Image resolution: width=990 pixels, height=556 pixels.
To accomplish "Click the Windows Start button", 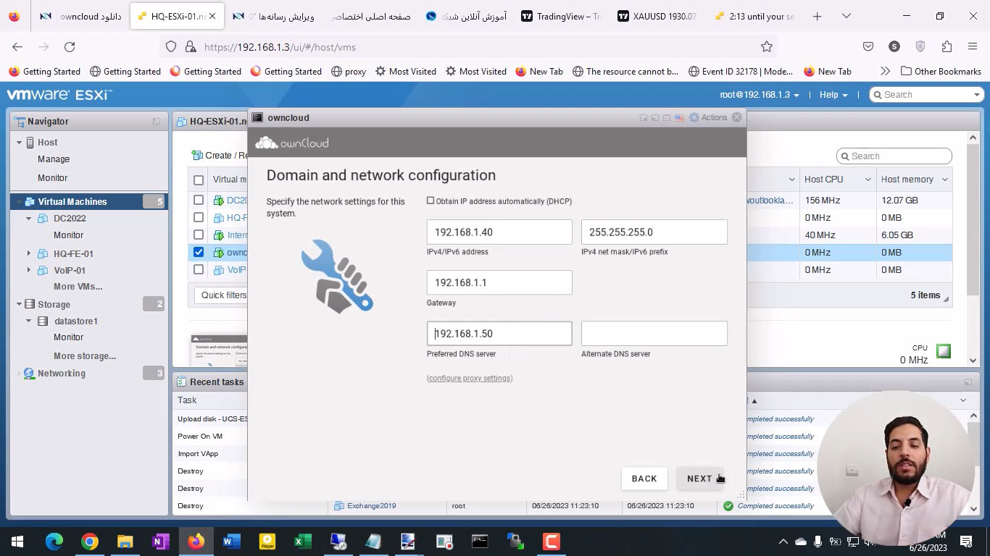I will click(x=17, y=541).
